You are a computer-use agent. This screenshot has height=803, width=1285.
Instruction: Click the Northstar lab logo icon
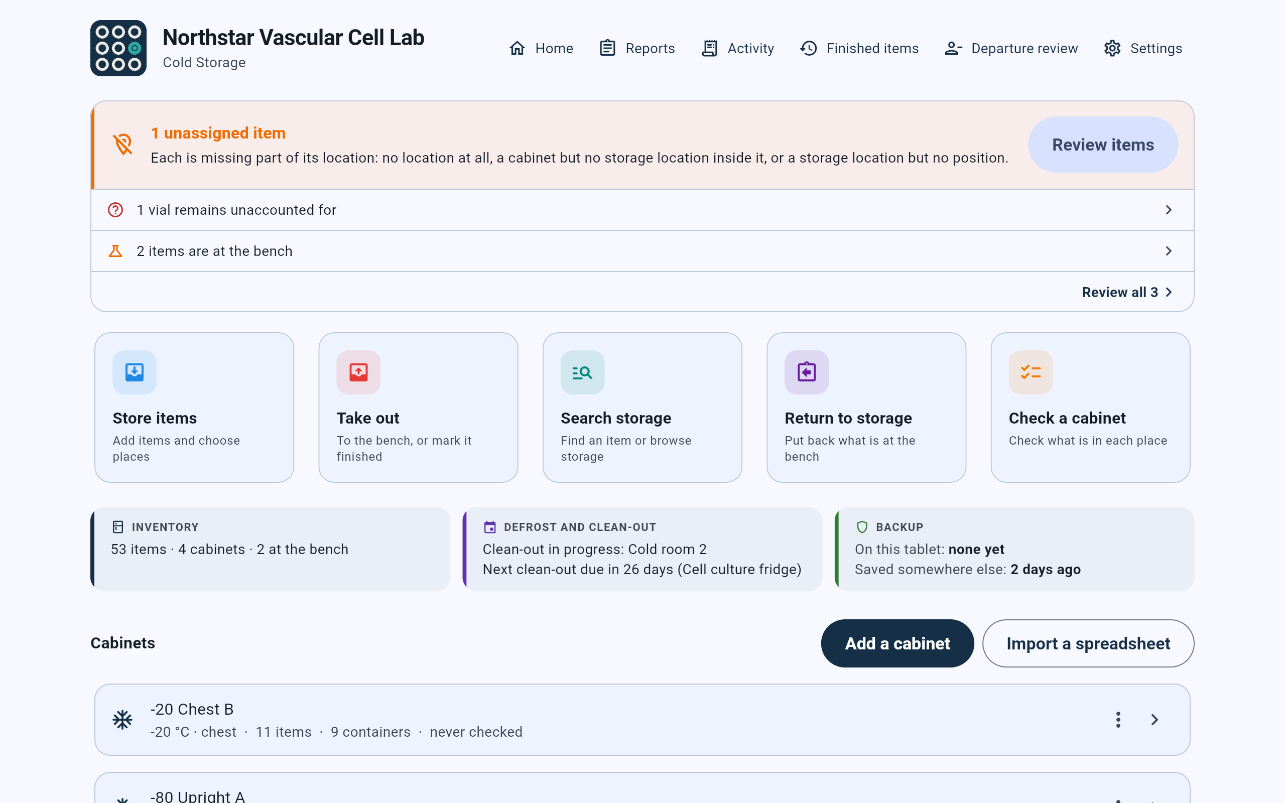pos(118,48)
